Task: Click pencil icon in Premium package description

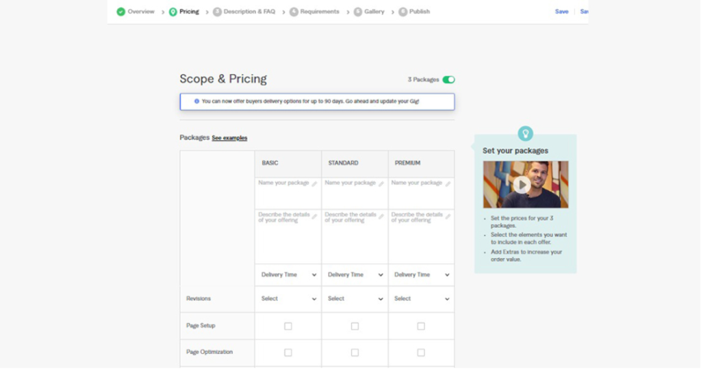Action: [x=448, y=216]
